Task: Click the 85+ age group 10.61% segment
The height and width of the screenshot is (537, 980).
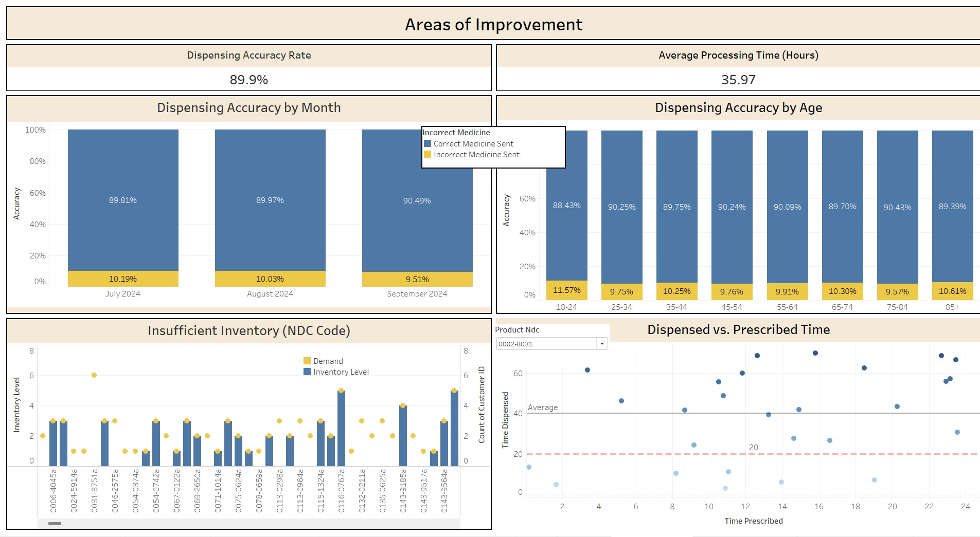Action: click(x=952, y=291)
